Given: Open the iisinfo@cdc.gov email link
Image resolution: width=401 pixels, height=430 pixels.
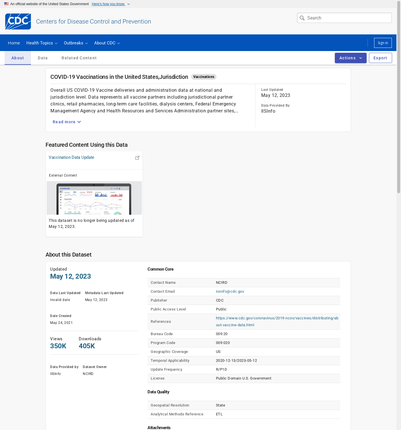Looking at the screenshot, I should [230, 292].
